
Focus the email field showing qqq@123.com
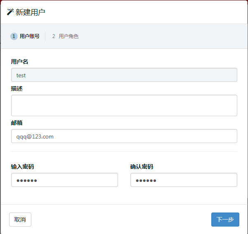(x=124, y=136)
